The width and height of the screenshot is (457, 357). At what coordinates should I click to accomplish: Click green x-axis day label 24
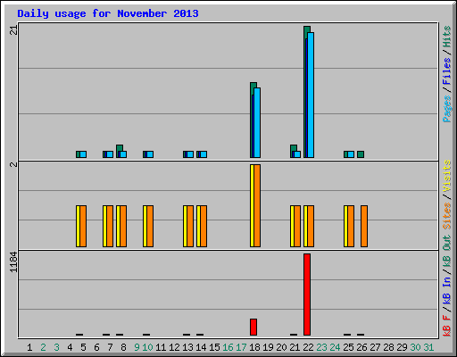click(335, 347)
